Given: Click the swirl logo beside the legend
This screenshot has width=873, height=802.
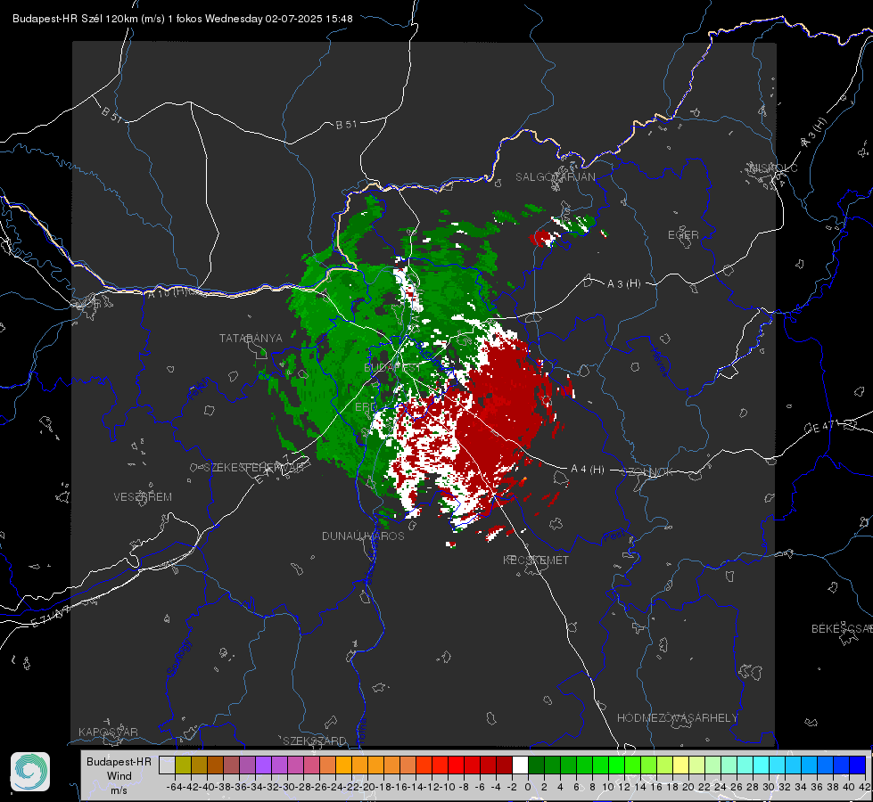Looking at the screenshot, I should pyautogui.click(x=30, y=772).
